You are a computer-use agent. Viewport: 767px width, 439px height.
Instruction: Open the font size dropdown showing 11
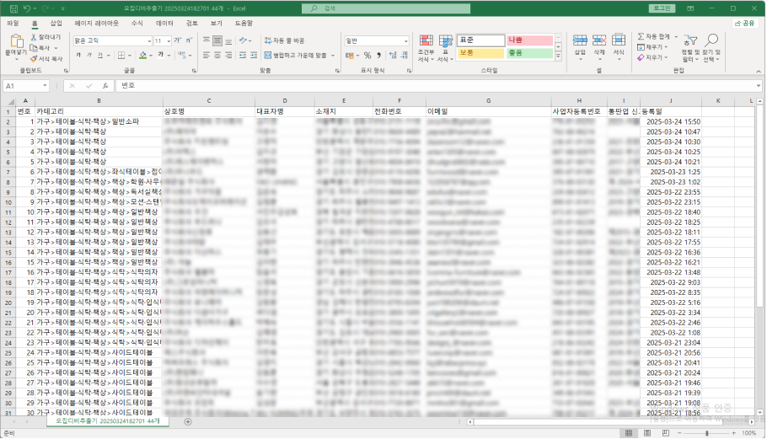pos(169,40)
